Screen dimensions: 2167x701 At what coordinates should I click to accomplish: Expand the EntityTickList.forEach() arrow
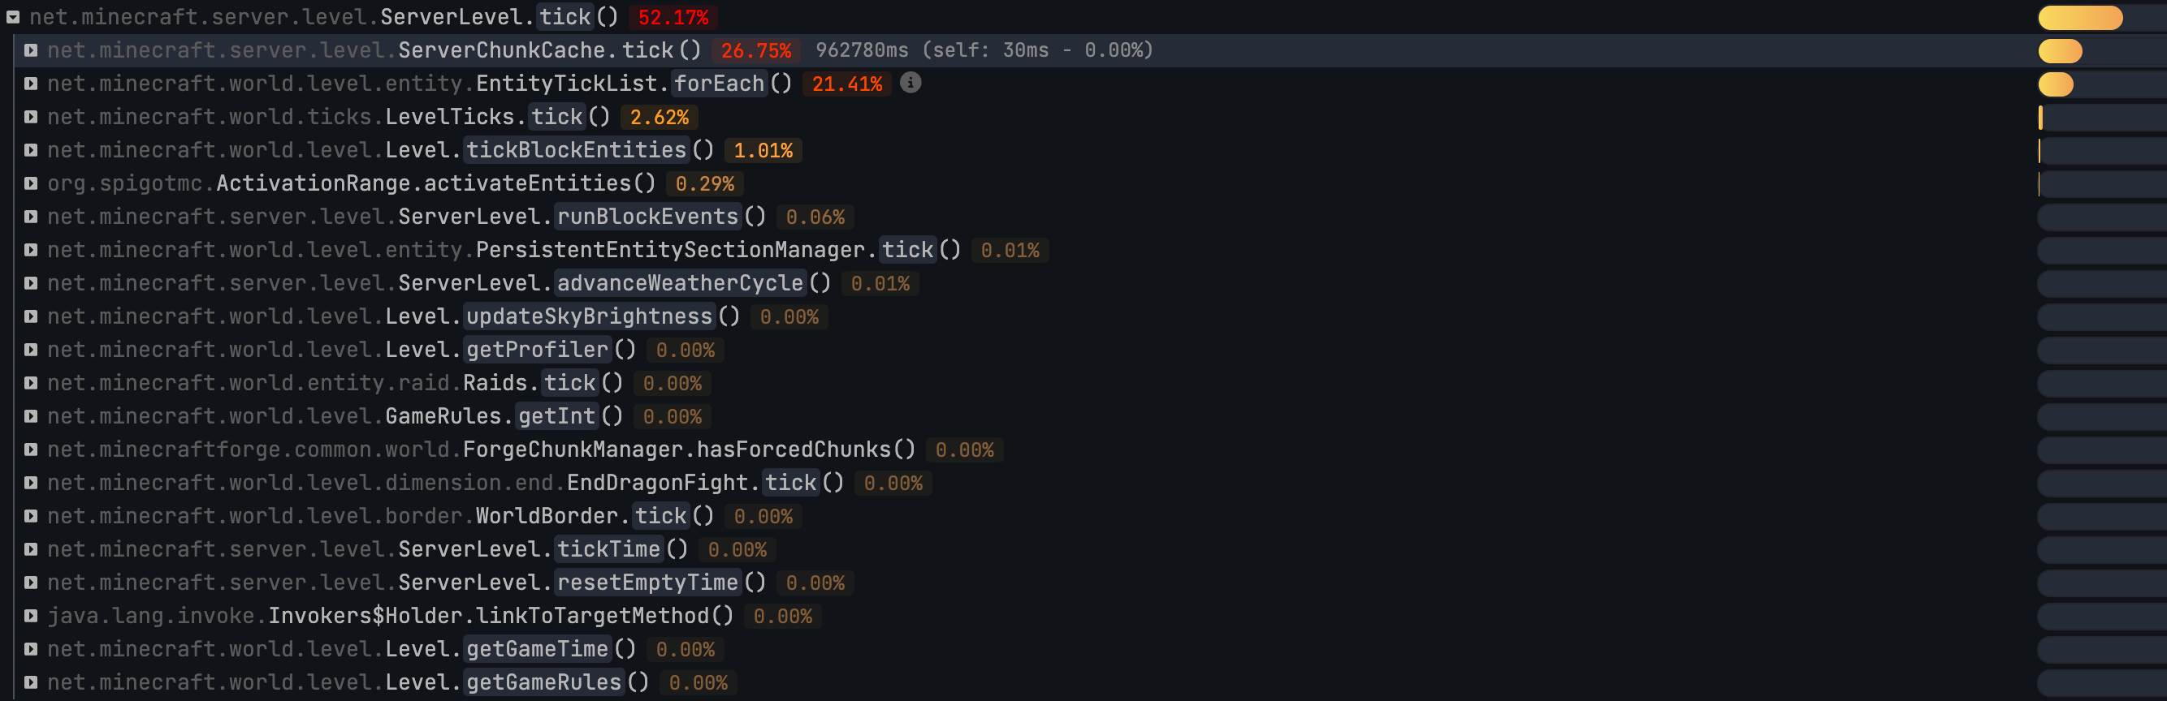tap(31, 84)
